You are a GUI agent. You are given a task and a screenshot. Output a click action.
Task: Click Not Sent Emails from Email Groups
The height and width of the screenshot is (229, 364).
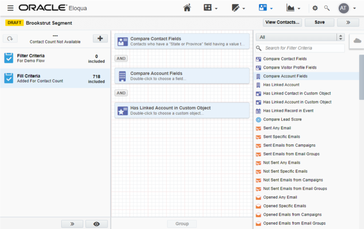[x=295, y=189]
